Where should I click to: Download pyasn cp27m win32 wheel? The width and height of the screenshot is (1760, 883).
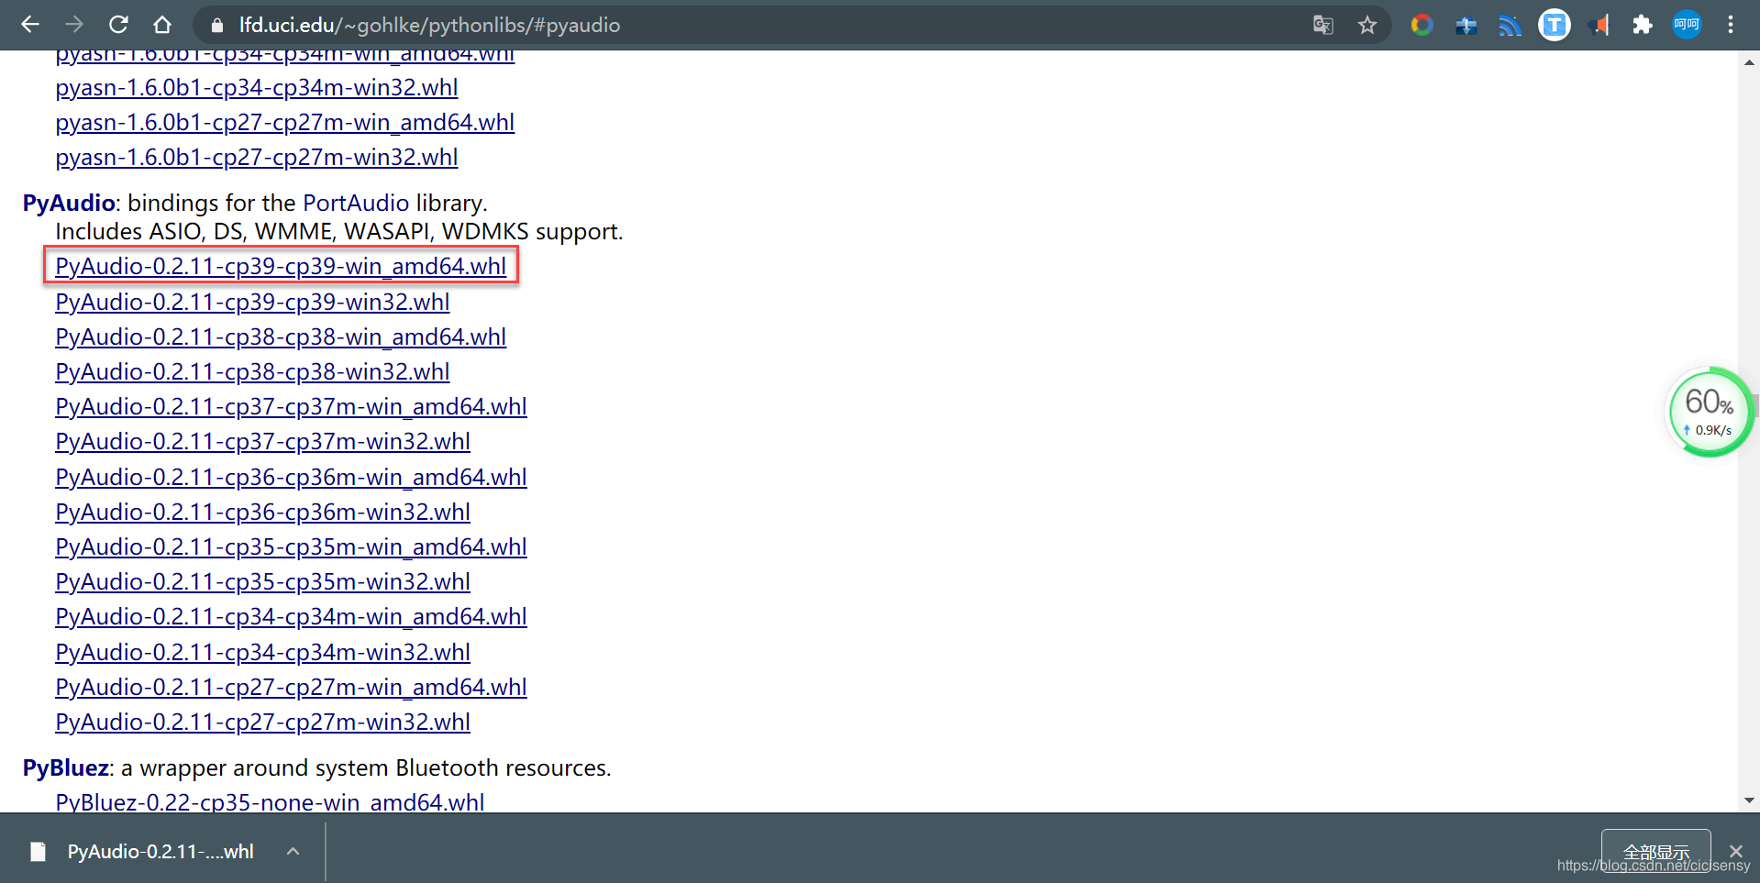coord(257,157)
